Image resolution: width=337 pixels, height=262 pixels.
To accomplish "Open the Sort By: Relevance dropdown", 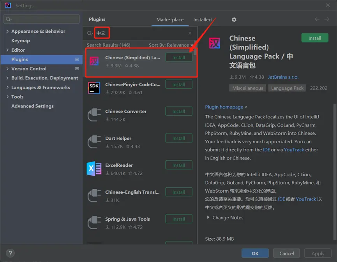I will tap(171, 45).
